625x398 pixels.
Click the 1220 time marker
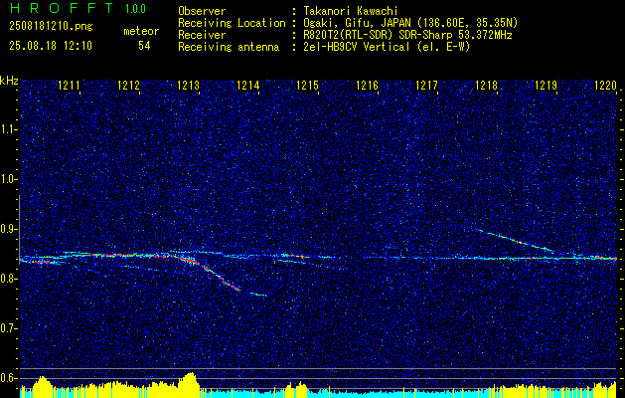pyautogui.click(x=605, y=85)
